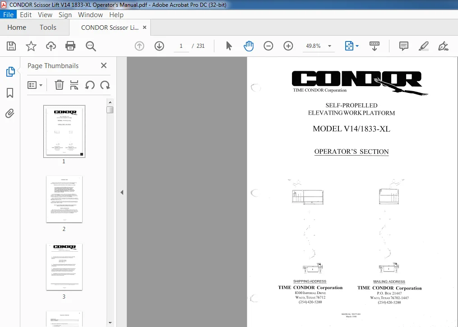Collapse the navigation pane with the left triangle
The height and width of the screenshot is (327, 458).
[x=122, y=192]
